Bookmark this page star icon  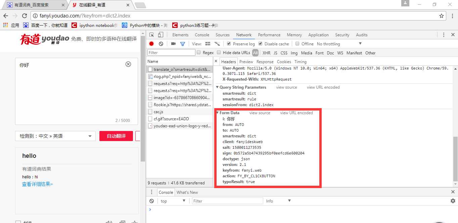[x=442, y=16]
